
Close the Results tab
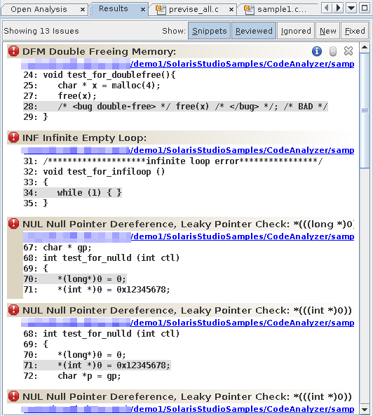143,10
